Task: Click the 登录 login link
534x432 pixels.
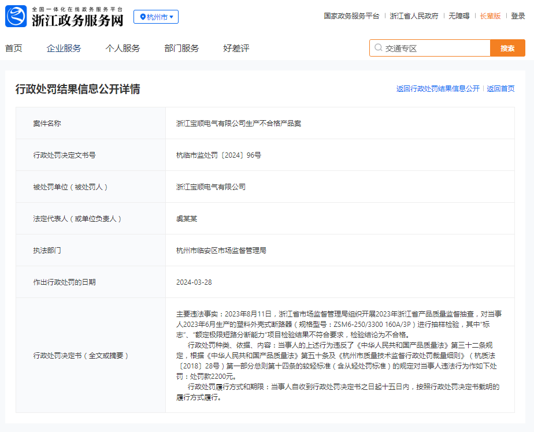Action: (x=518, y=16)
